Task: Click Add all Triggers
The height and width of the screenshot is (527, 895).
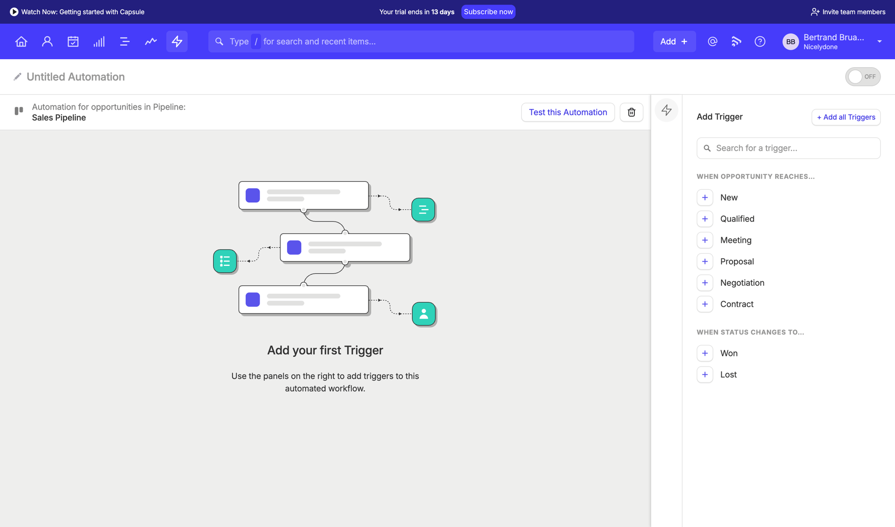Action: pyautogui.click(x=846, y=117)
